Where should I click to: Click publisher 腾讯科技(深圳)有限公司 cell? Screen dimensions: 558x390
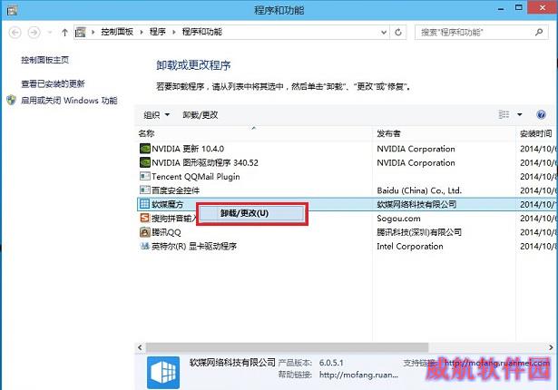point(419,232)
